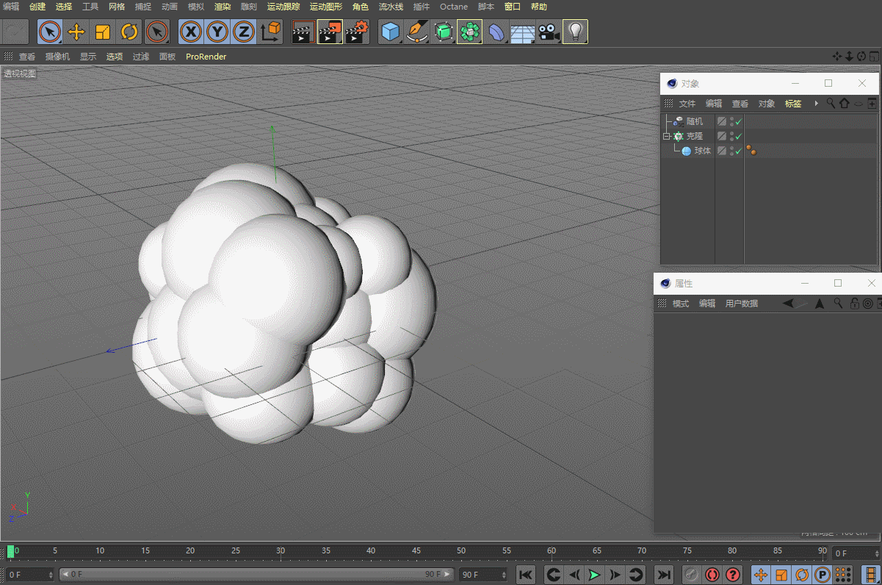Expand more menus arrow in 对象 panel
The image size is (882, 585).
[816, 104]
